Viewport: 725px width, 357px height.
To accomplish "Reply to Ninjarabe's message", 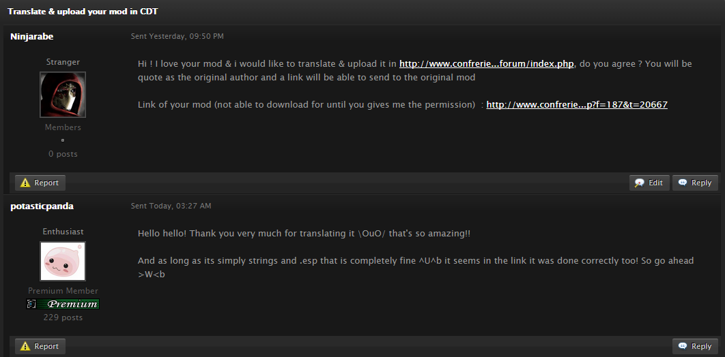I will 695,183.
